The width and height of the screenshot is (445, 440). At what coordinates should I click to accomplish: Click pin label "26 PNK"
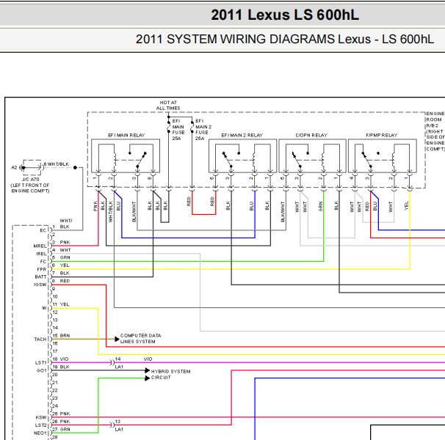(61, 422)
